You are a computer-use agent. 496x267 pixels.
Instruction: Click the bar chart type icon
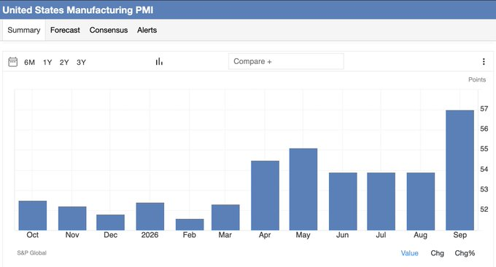click(x=159, y=62)
